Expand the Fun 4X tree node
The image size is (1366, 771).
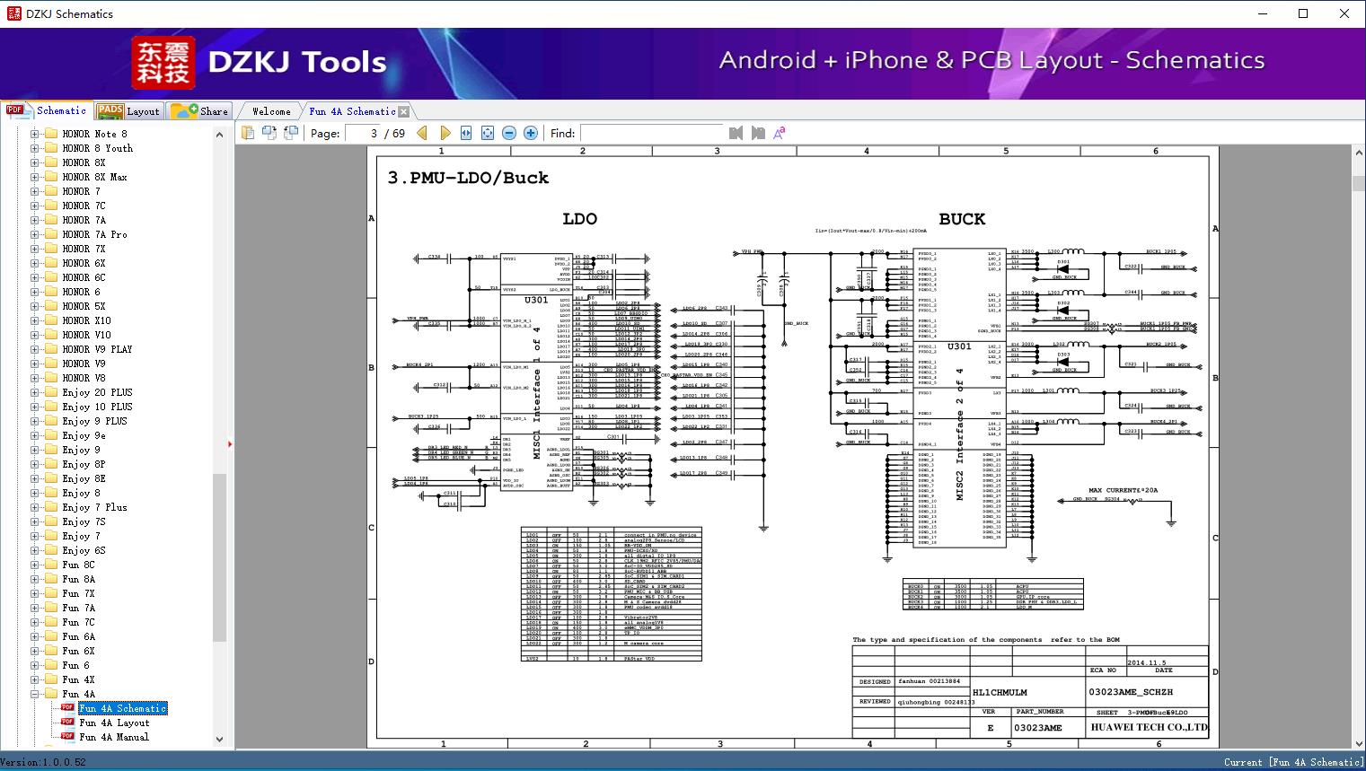tap(35, 679)
